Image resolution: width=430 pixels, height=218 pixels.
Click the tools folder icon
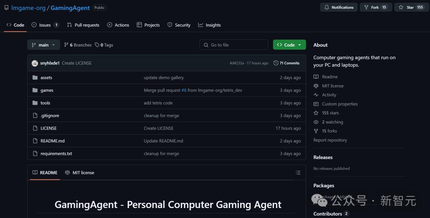(35, 103)
